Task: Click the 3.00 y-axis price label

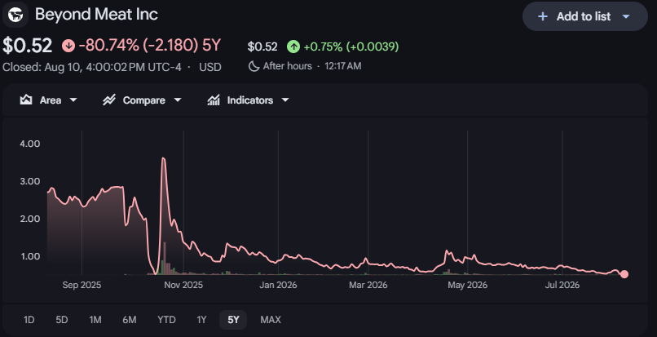Action: pyautogui.click(x=29, y=181)
